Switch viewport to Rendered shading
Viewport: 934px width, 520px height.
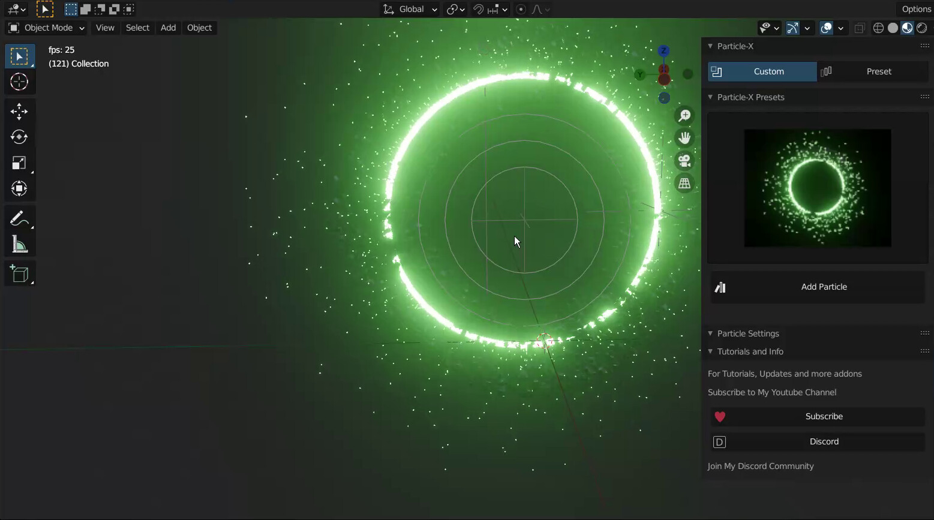pos(922,28)
